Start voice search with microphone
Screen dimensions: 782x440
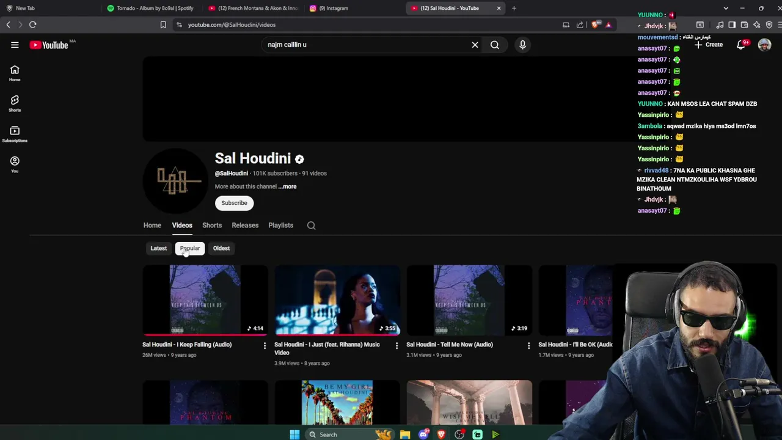522,45
